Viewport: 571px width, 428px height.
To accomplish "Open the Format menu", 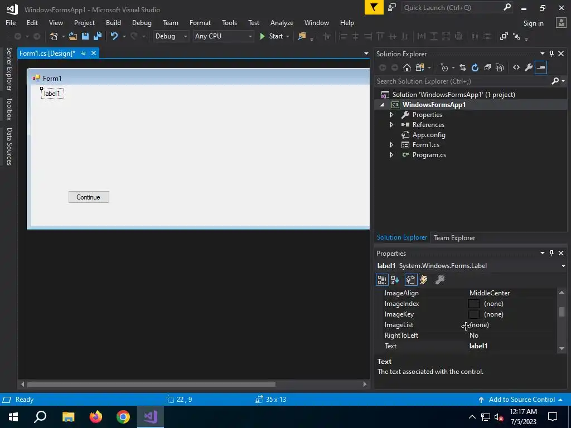I will [200, 22].
